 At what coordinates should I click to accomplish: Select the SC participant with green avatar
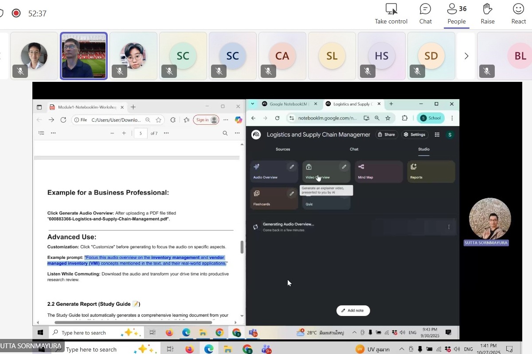click(183, 56)
